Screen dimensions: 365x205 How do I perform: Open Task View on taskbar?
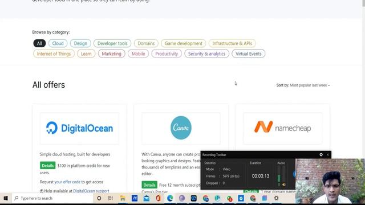(111, 198)
